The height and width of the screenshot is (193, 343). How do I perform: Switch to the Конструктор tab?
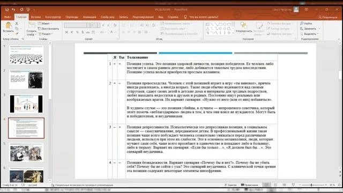click(x=53, y=17)
